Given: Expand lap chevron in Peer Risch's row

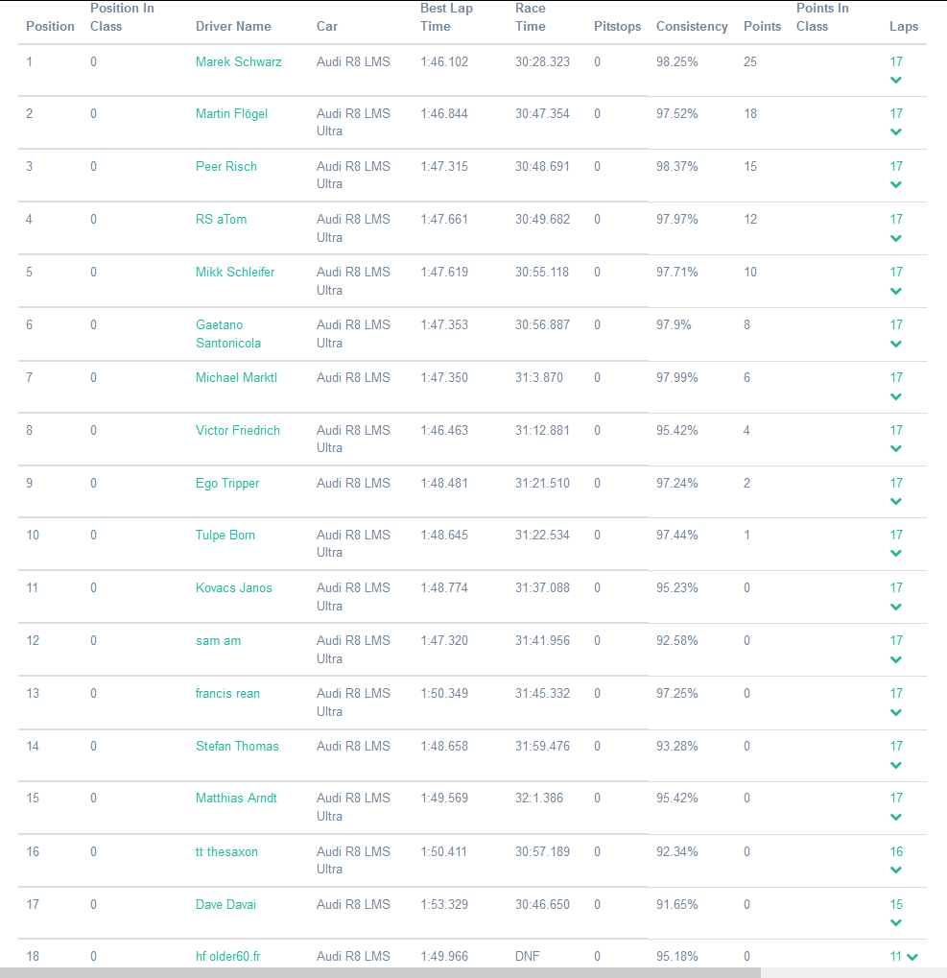Looking at the screenshot, I should (896, 185).
